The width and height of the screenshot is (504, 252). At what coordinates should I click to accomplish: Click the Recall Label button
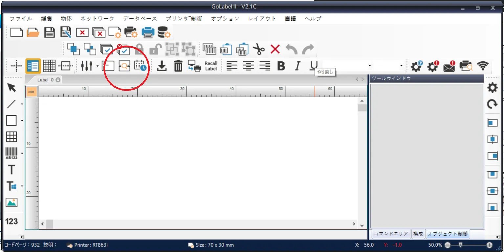[x=211, y=66]
